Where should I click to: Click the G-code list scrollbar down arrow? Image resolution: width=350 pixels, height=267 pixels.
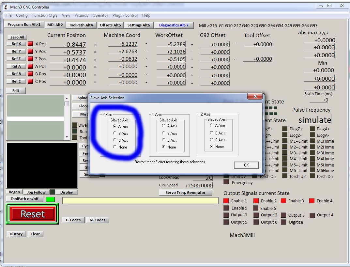click(x=67, y=137)
